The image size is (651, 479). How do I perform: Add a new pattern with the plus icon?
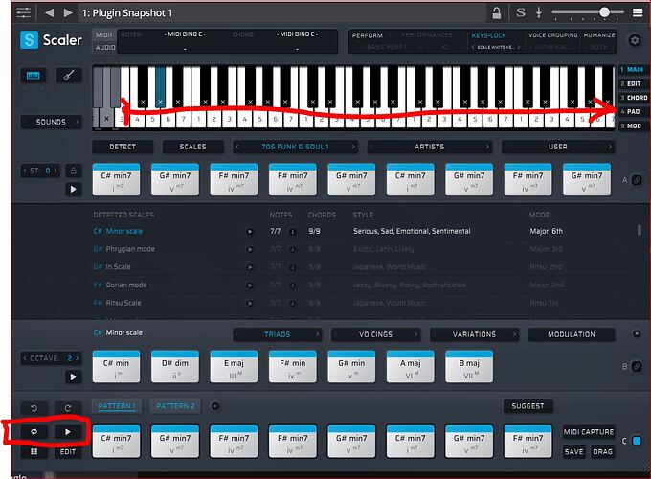215,406
